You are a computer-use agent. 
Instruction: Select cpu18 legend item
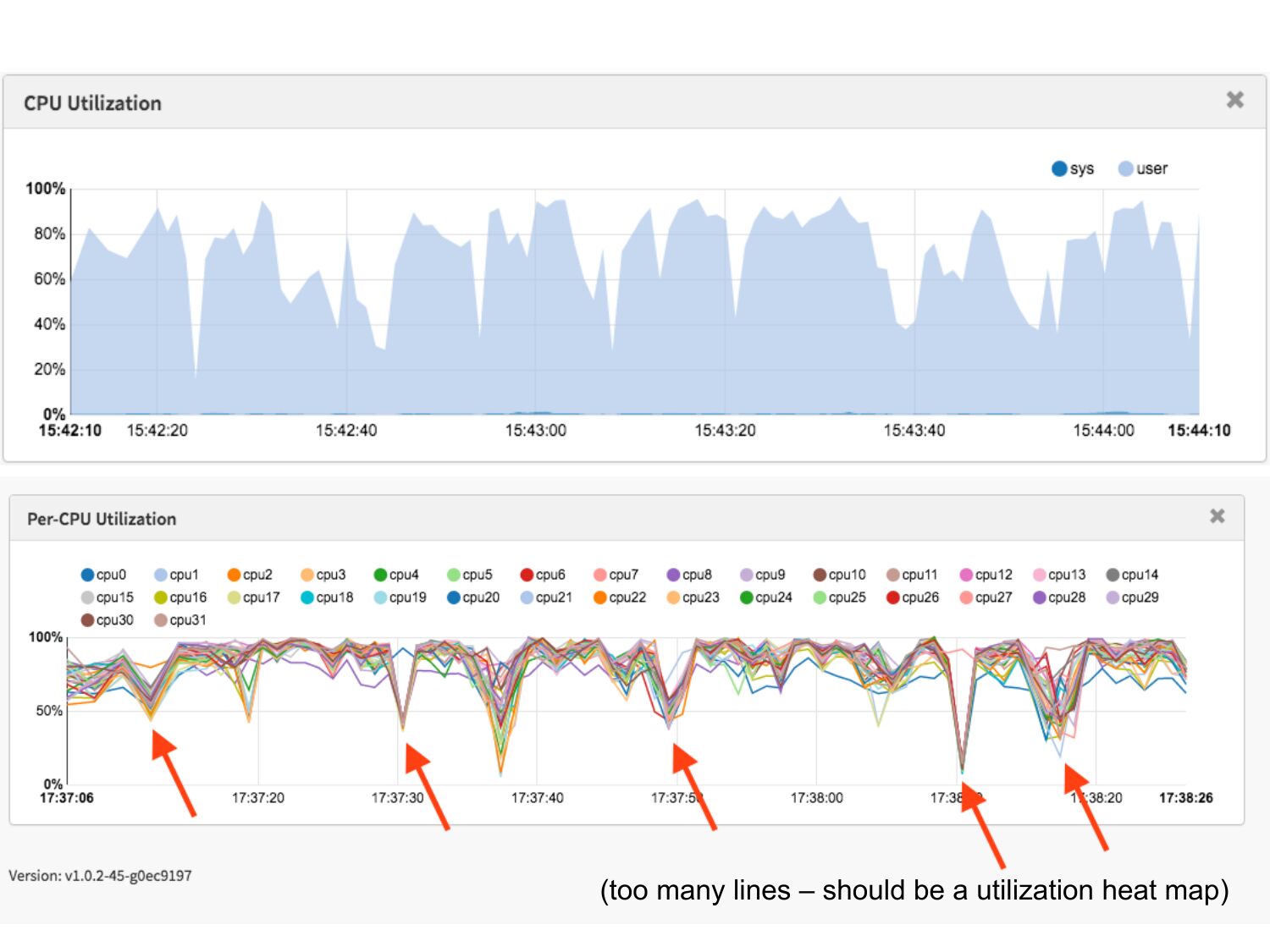pyautogui.click(x=327, y=597)
